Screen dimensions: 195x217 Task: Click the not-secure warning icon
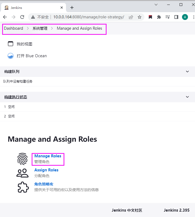point(33,17)
